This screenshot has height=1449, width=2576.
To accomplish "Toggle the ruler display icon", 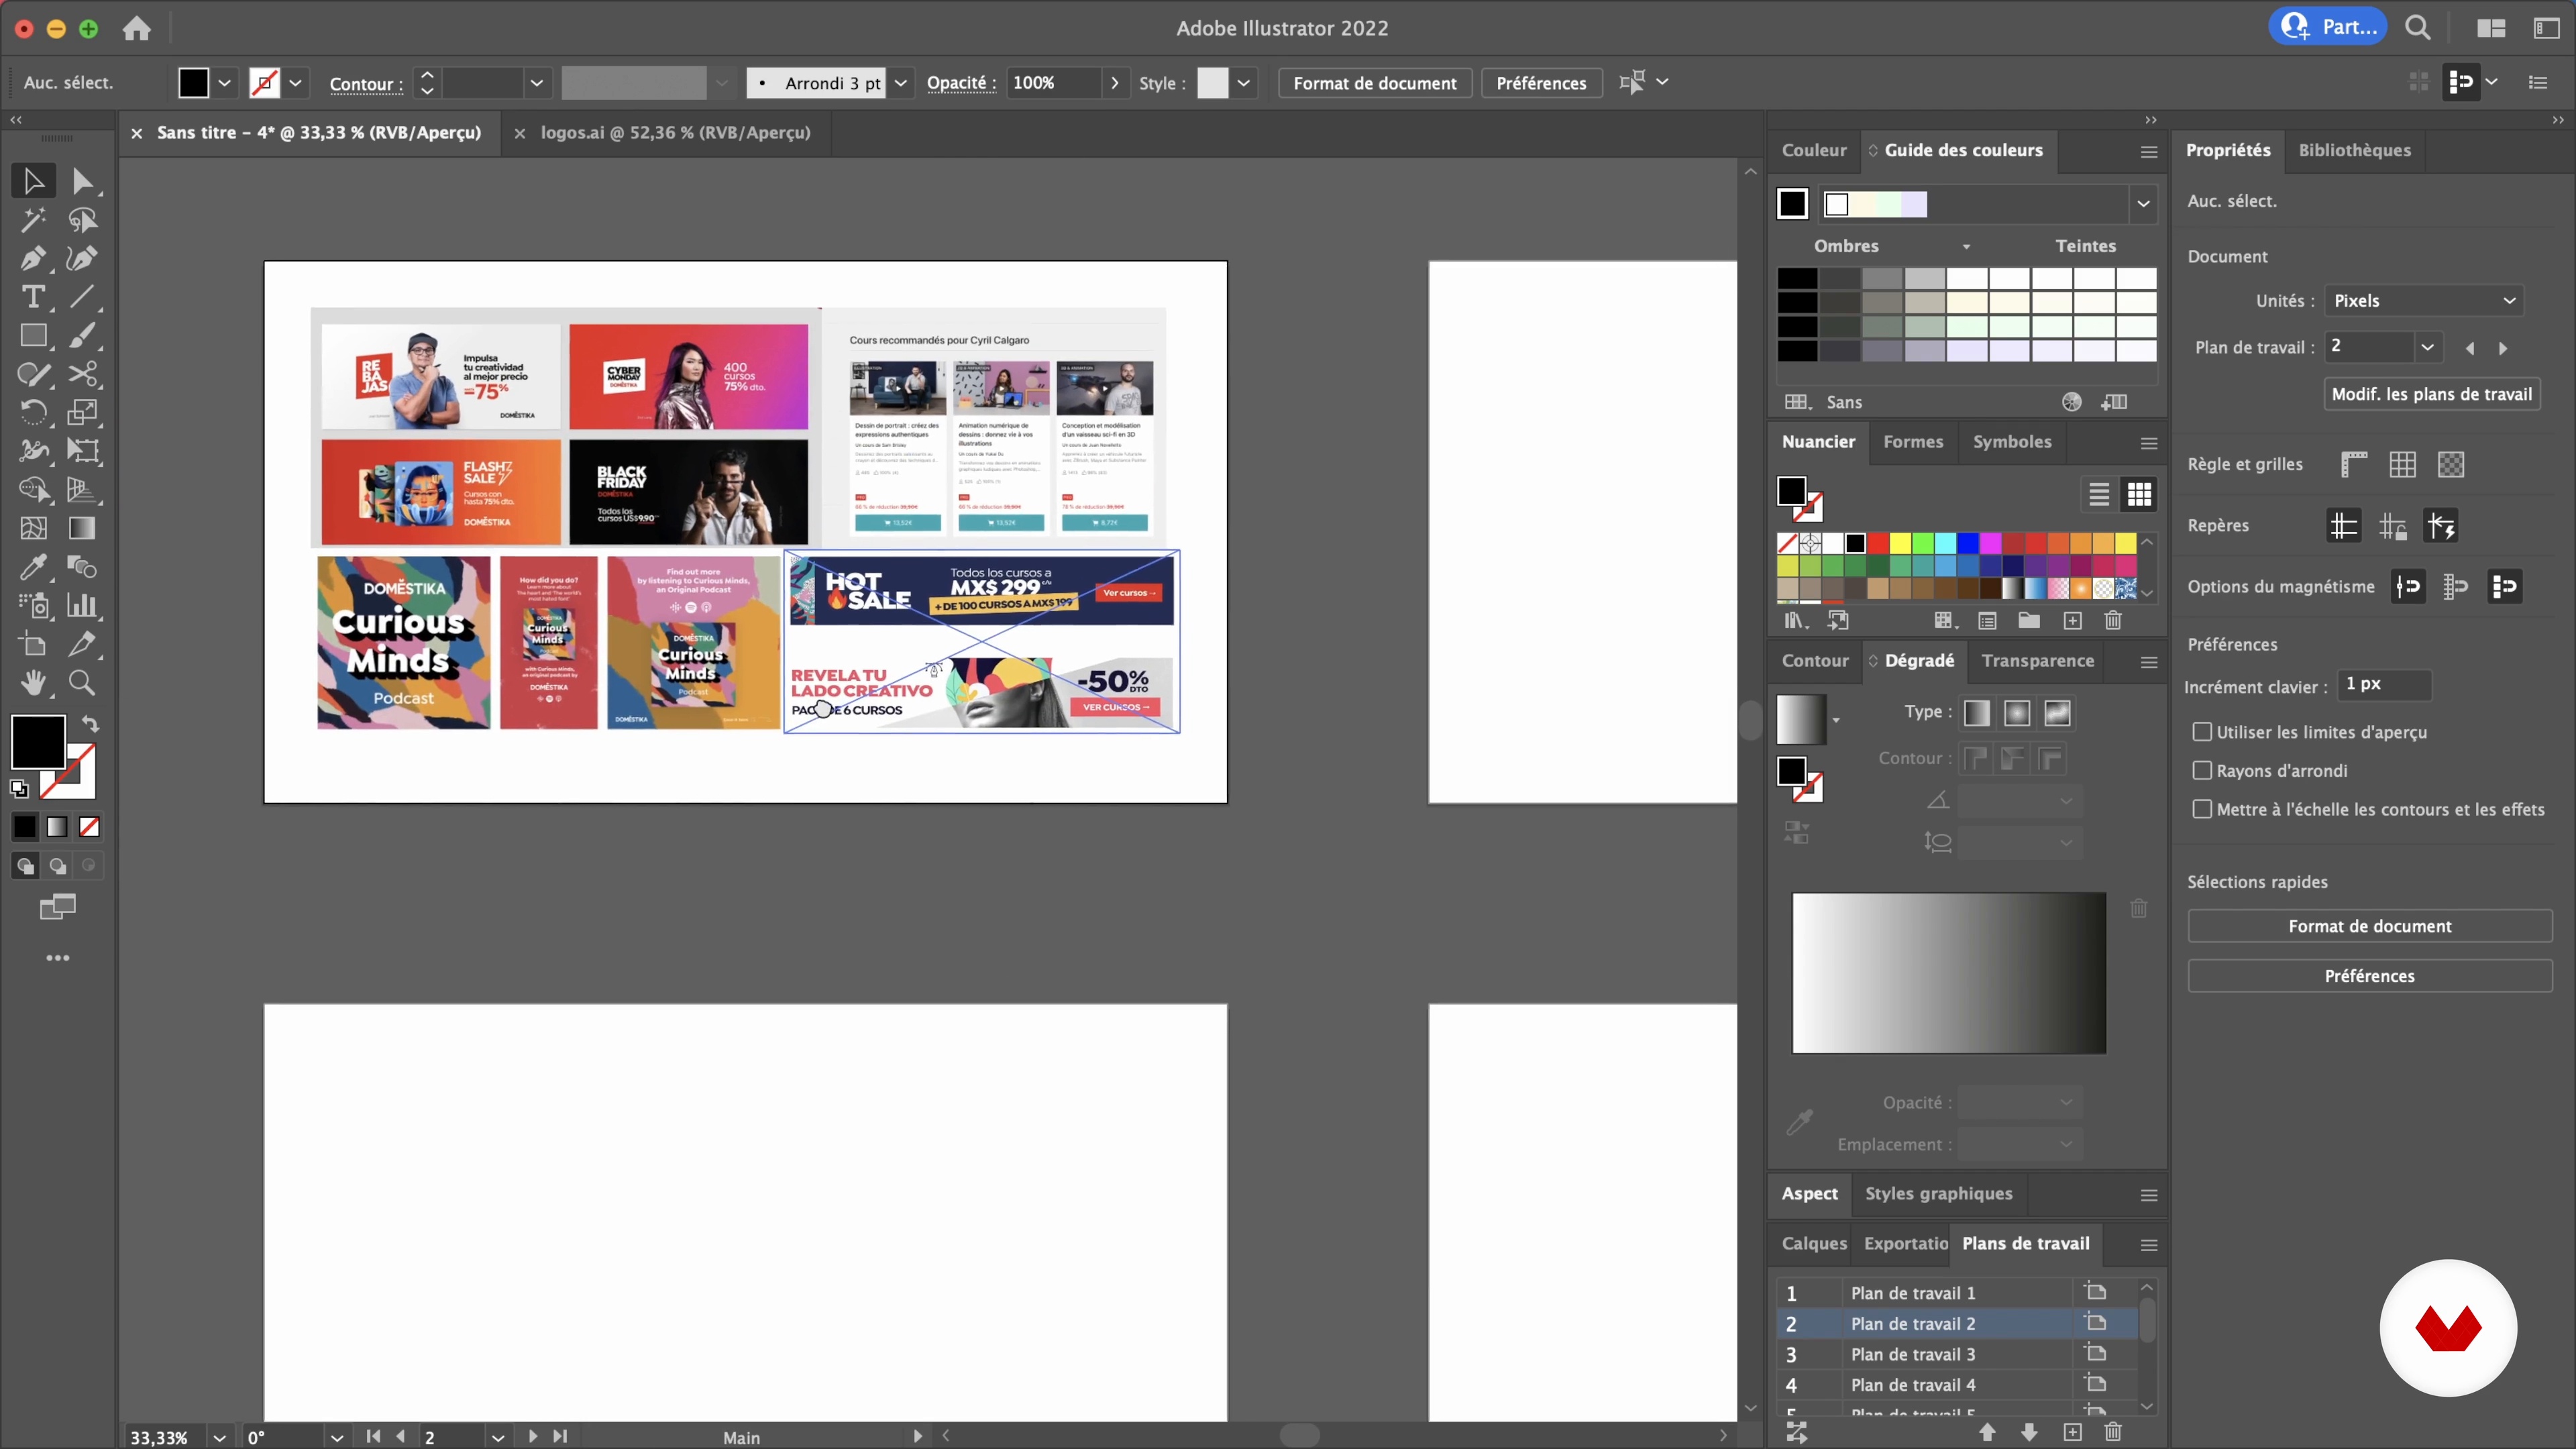I will 2354,464.
